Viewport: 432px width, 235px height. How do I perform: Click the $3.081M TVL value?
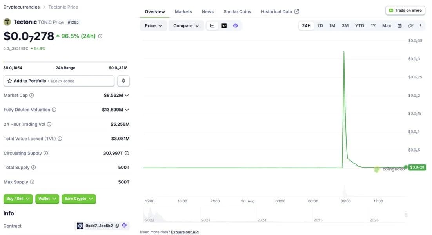(x=120, y=139)
